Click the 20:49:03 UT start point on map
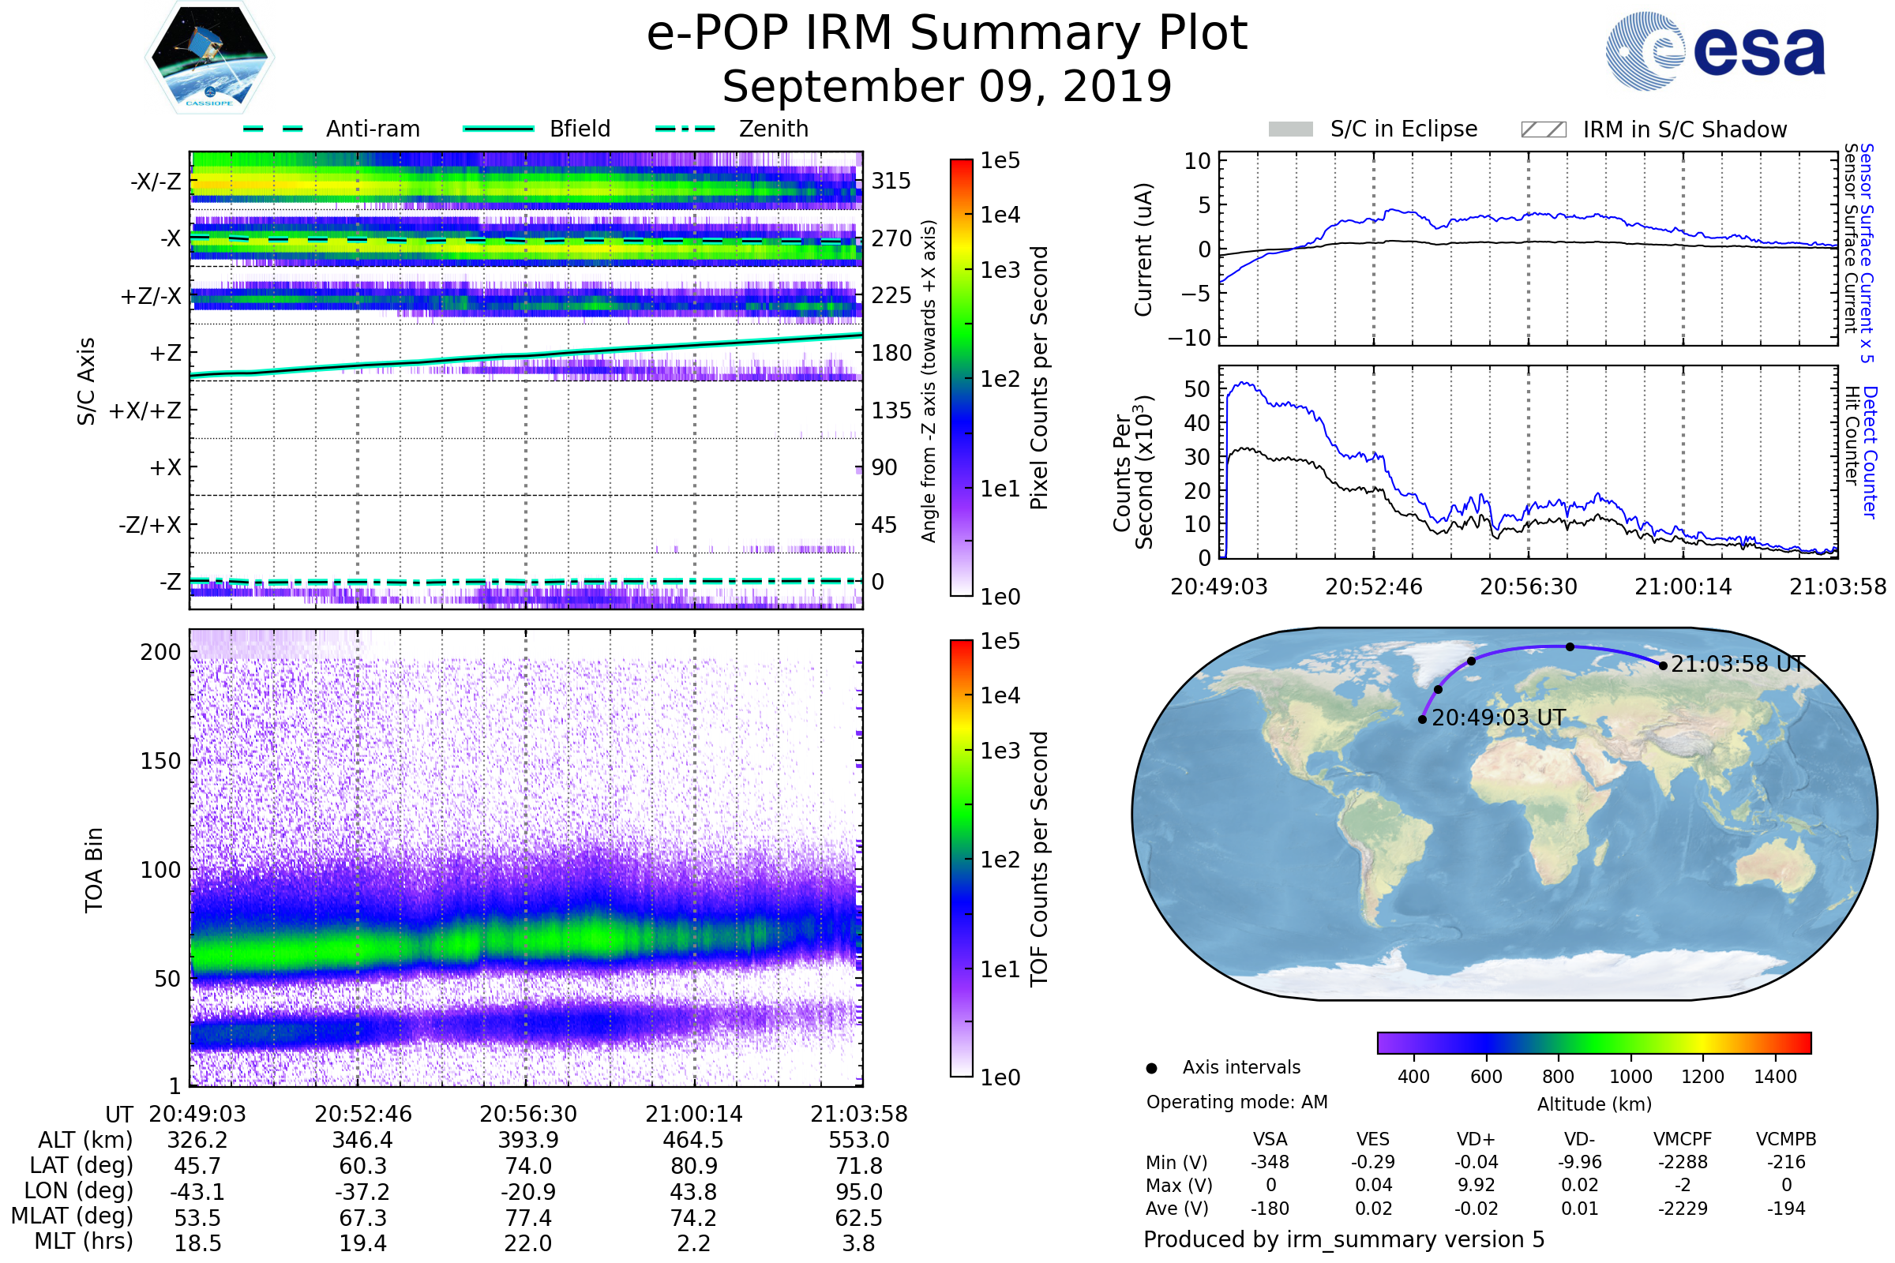Screen dimensions: 1895x1263 click(x=1422, y=719)
